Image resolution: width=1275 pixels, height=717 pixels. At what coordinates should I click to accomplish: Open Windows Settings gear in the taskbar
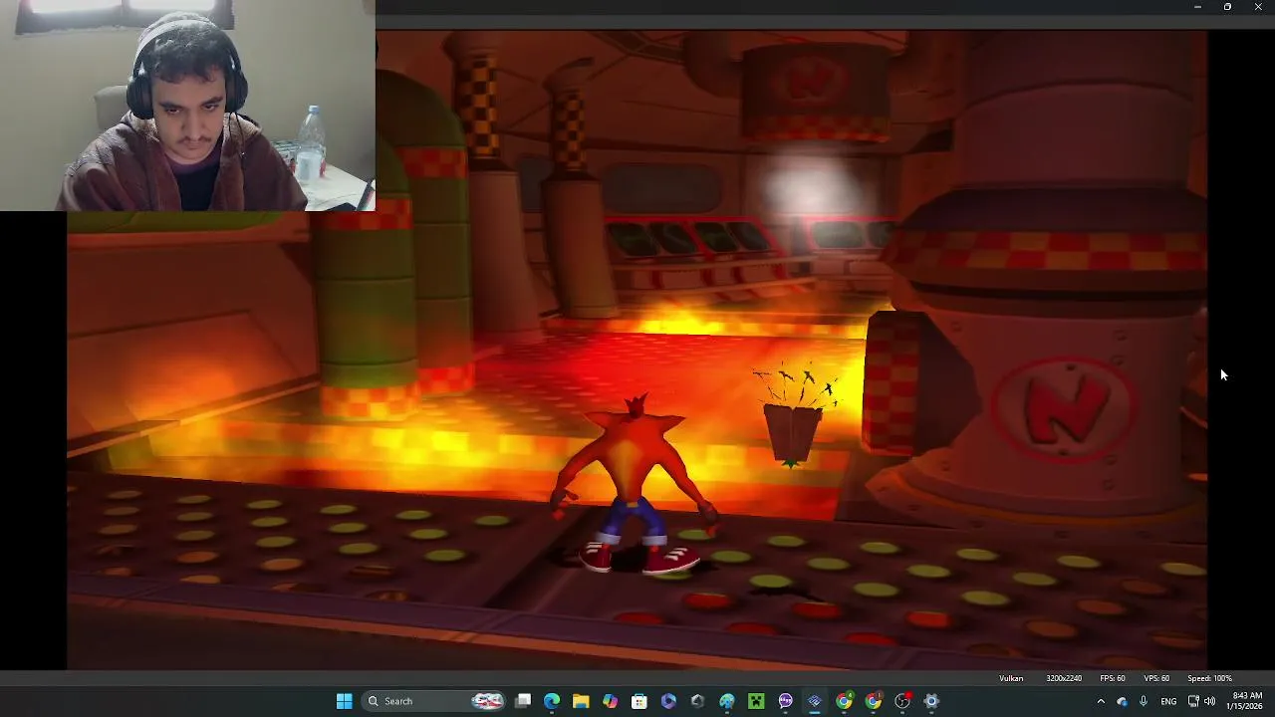[x=931, y=701]
